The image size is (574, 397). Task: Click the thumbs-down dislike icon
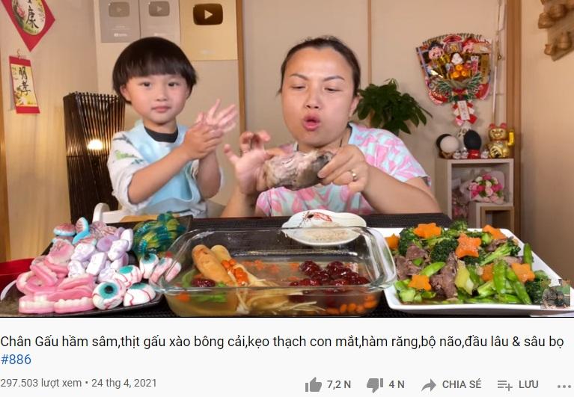(x=375, y=385)
